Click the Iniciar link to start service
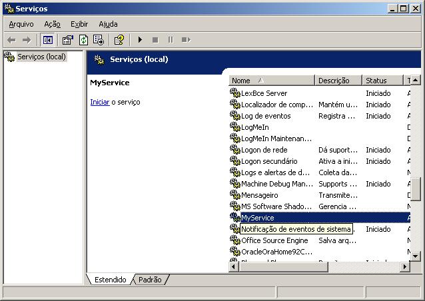 pos(99,102)
